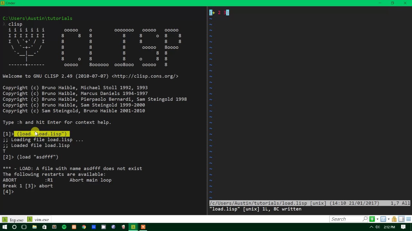The height and width of the screenshot is (231, 412).
Task: Click 'Type :h and hit Enter' help line
Action: point(57,122)
